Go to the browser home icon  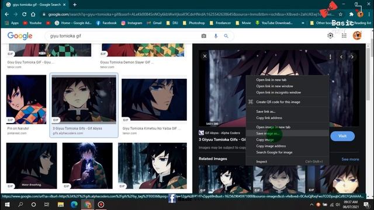[x=33, y=14]
